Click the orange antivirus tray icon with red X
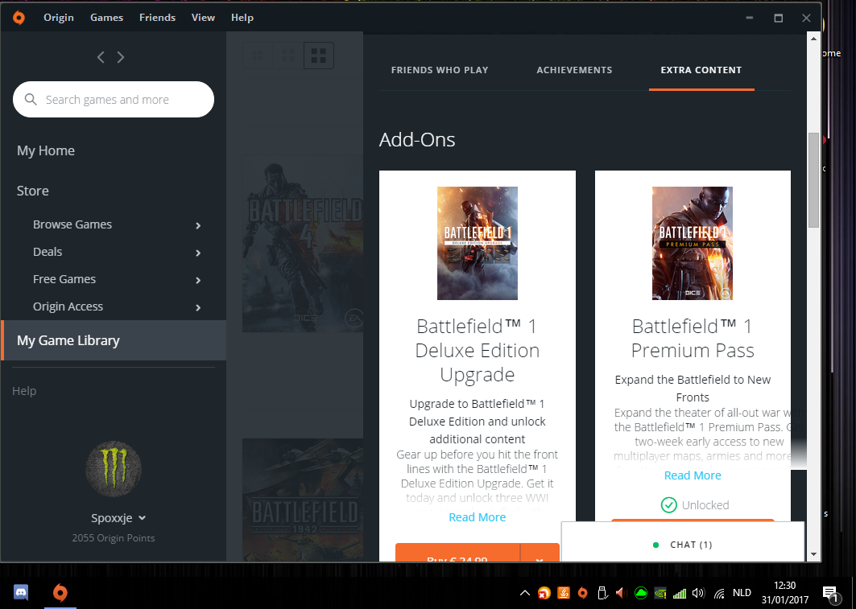 (544, 593)
